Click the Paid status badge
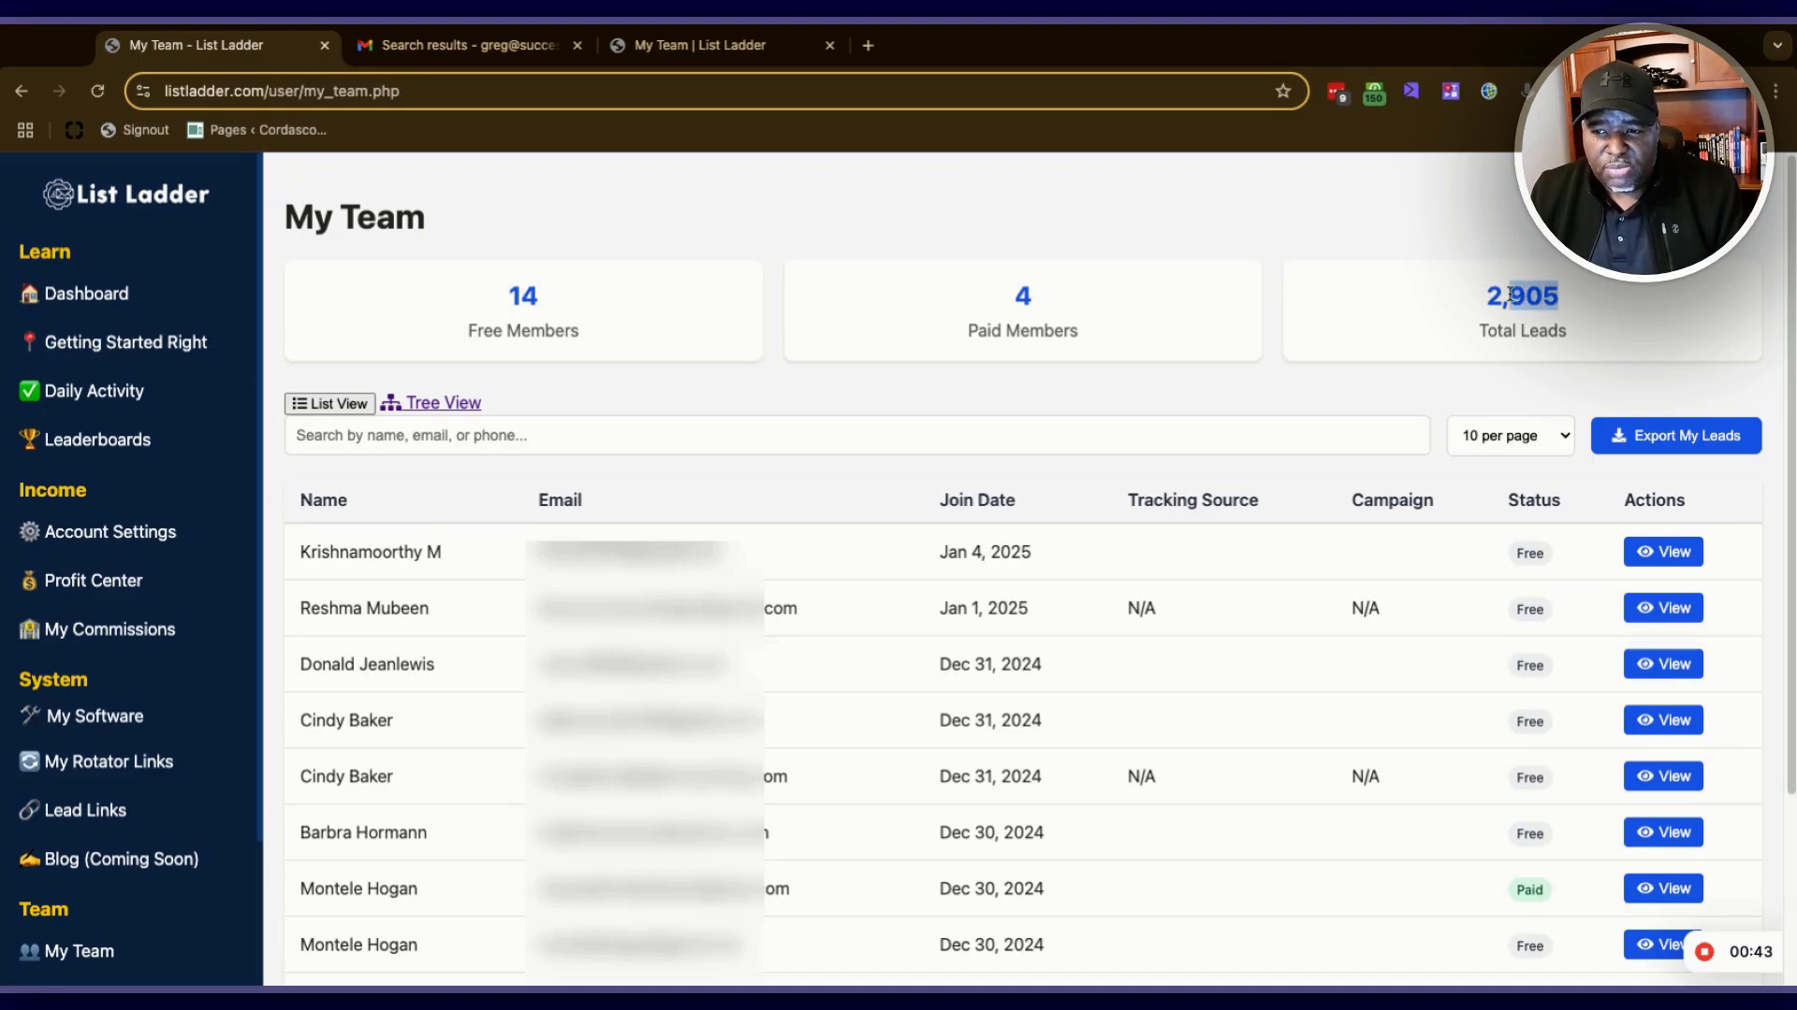This screenshot has width=1797, height=1010. click(1529, 889)
